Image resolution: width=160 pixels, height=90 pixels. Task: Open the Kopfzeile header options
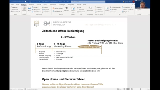point(98,7)
